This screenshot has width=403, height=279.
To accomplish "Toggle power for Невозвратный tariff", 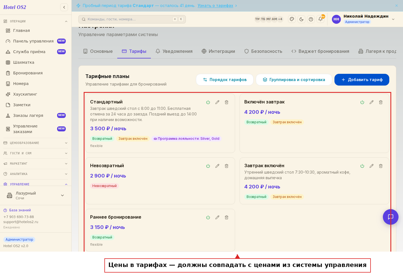I will point(208,166).
